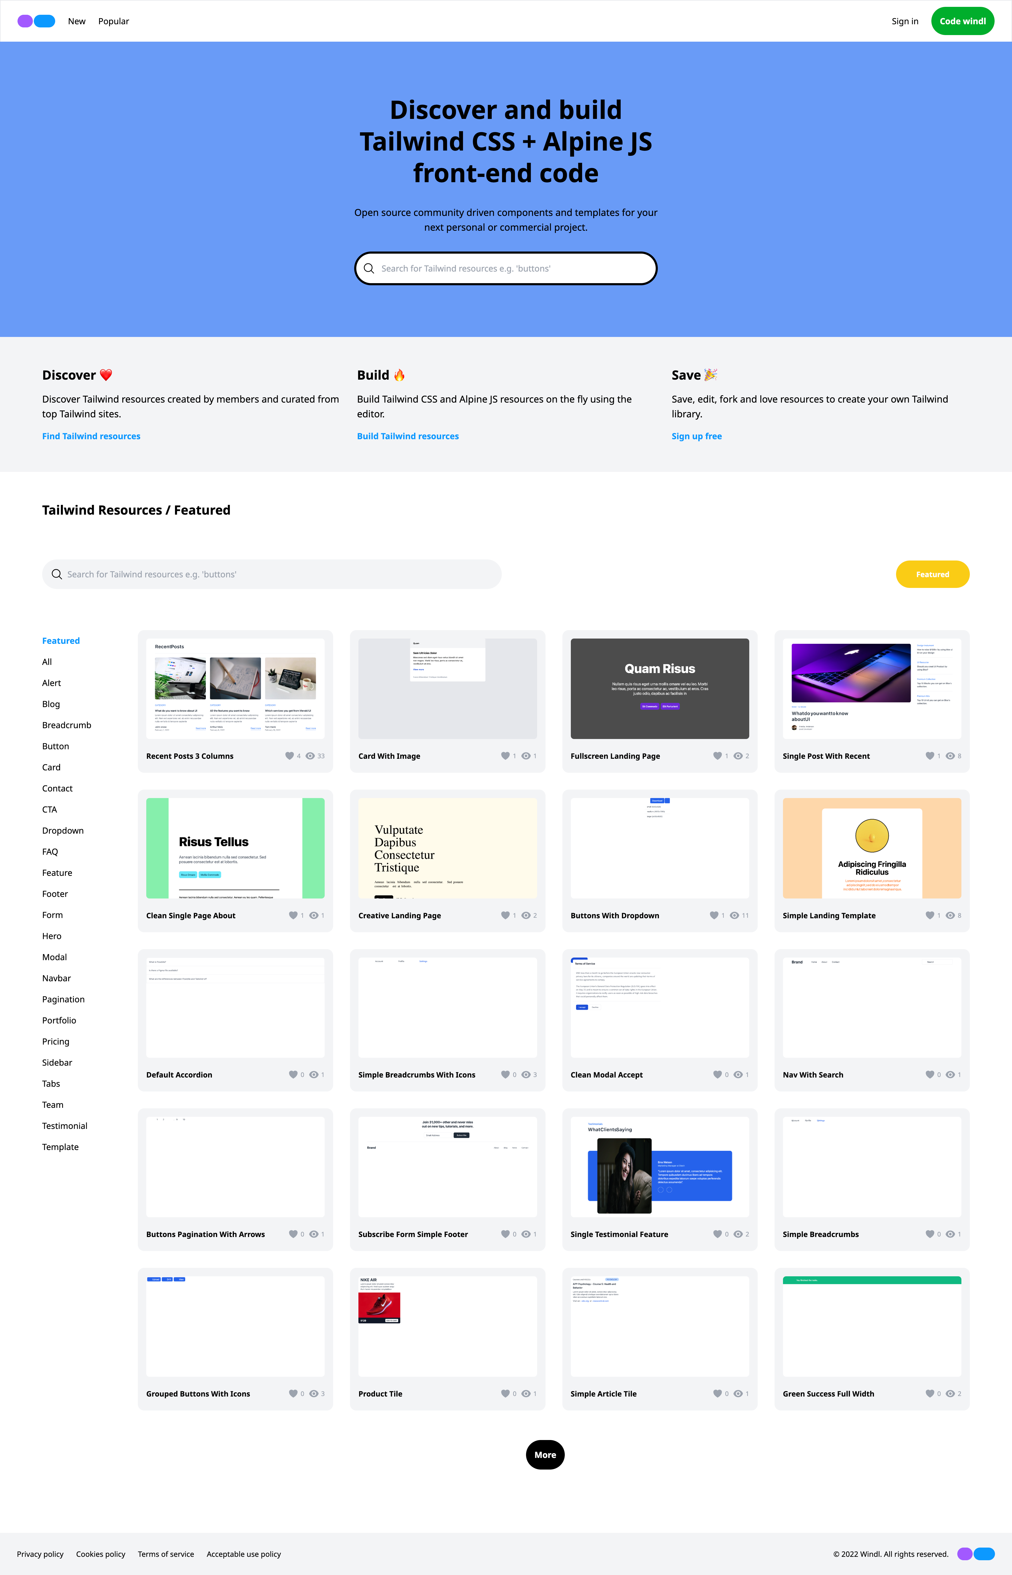Focus the hero search input field
This screenshot has height=1575, width=1012.
[x=506, y=268]
